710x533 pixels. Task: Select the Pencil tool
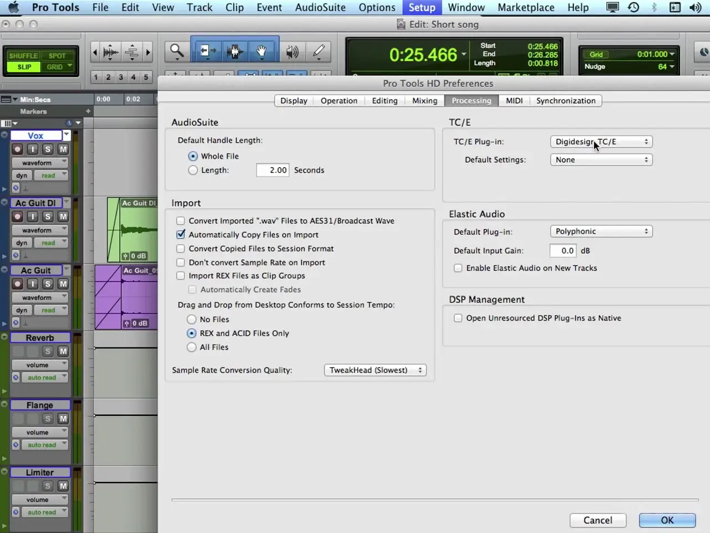coord(318,52)
